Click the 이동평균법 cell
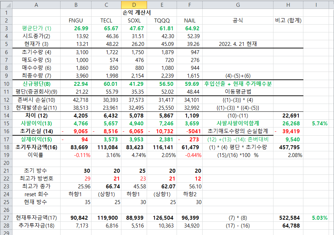 (x=238, y=92)
